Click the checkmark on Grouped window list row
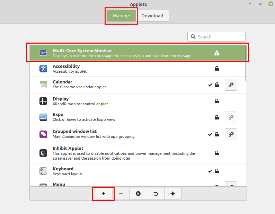This screenshot has height=214, width=275. (x=210, y=135)
